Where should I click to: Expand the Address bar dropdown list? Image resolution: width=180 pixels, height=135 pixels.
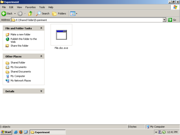(164, 20)
